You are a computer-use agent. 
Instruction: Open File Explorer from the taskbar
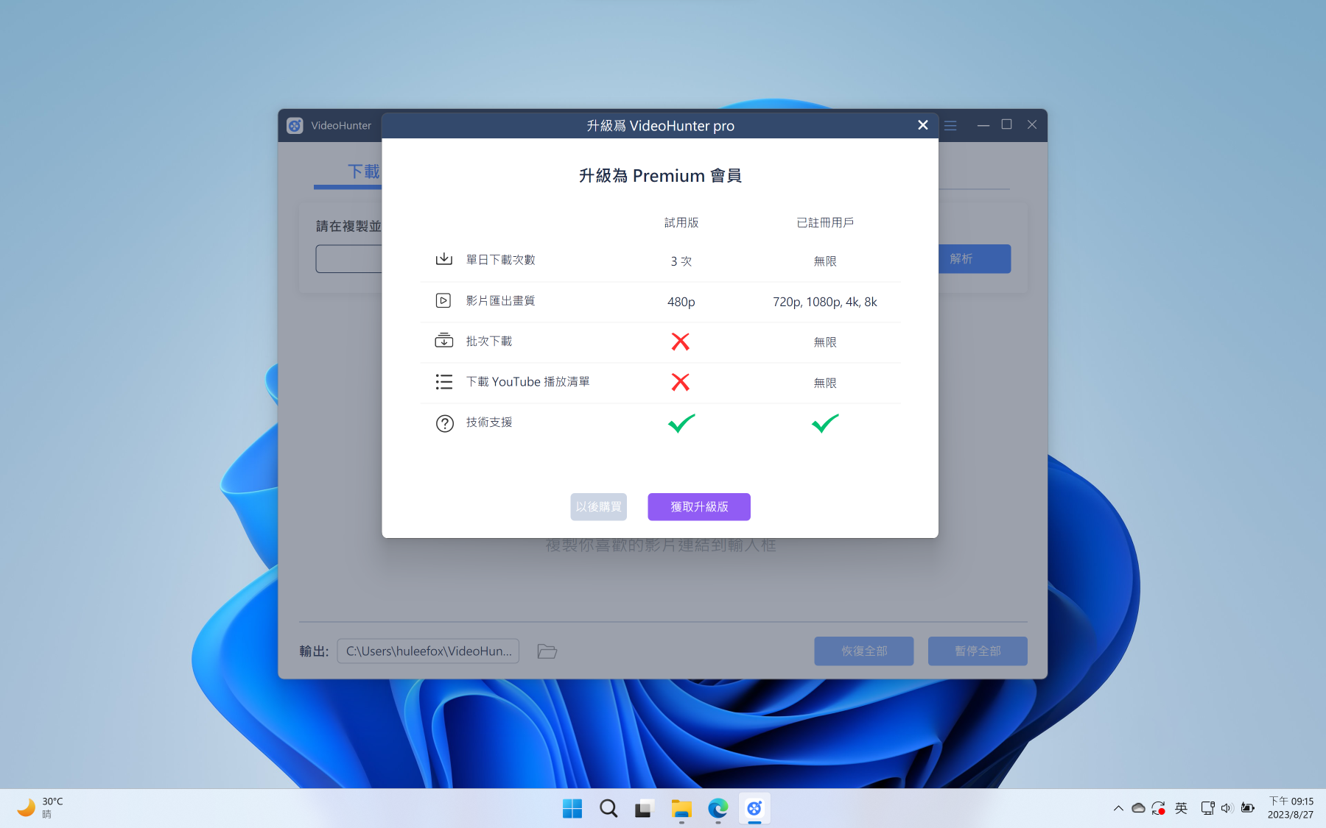click(681, 809)
